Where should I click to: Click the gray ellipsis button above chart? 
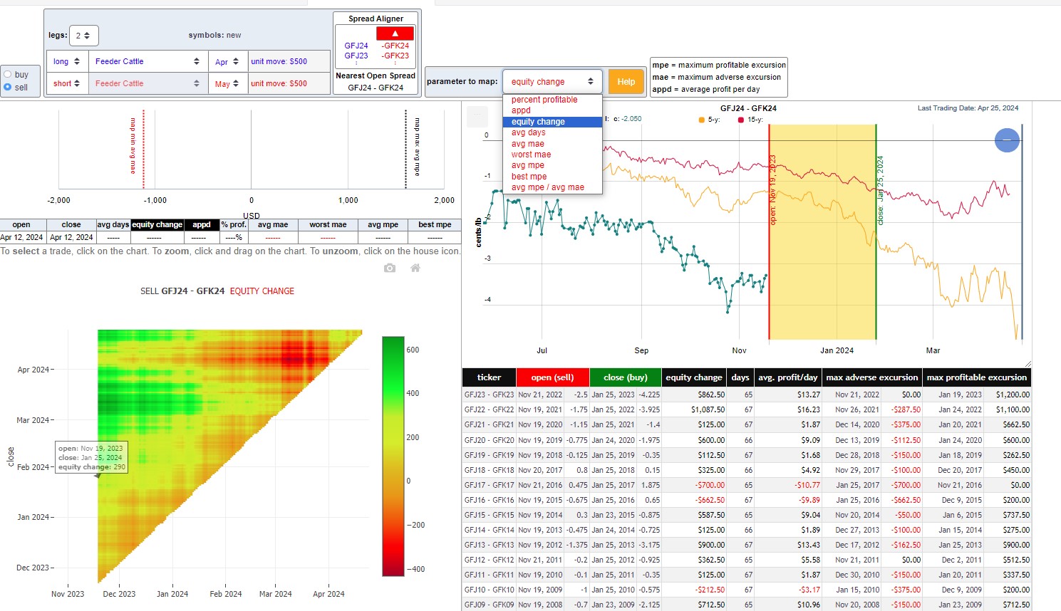(x=477, y=116)
